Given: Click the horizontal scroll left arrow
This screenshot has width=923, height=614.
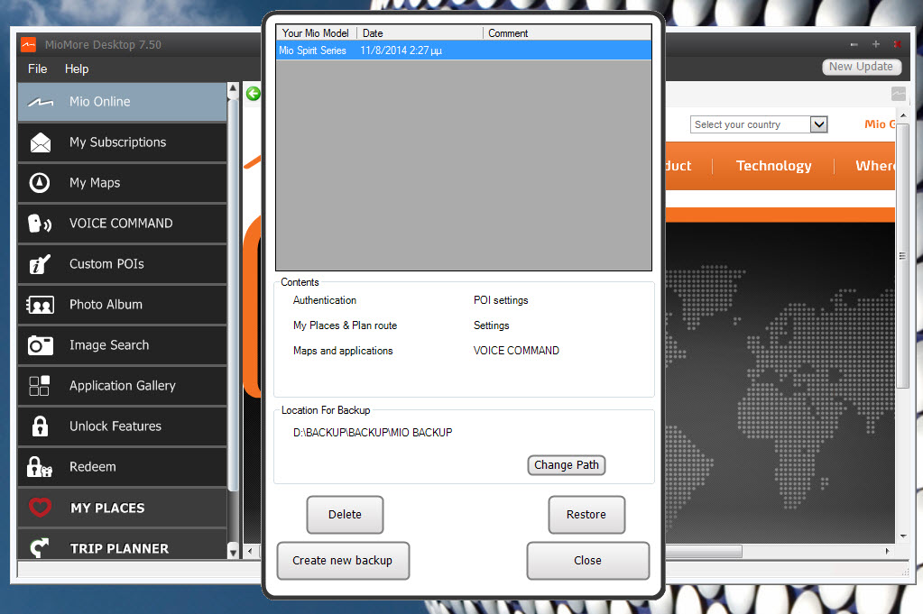Looking at the screenshot, I should (250, 551).
